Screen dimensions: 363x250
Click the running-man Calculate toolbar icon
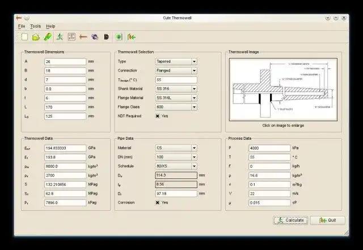tap(60, 37)
